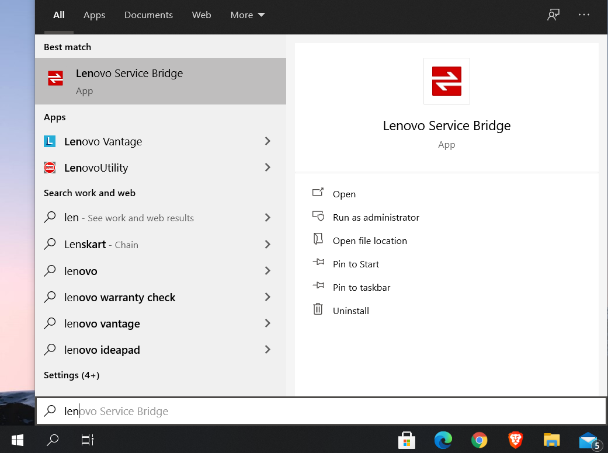
Task: Open Task View from the taskbar
Action: coord(87,440)
